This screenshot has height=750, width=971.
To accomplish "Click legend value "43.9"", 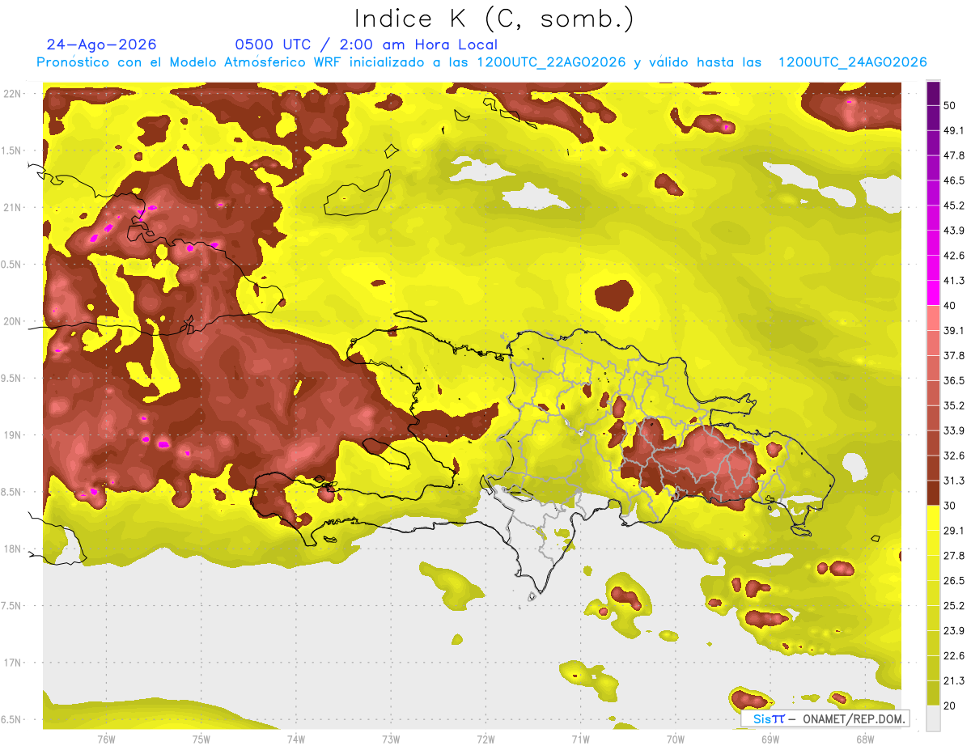I will 954,231.
